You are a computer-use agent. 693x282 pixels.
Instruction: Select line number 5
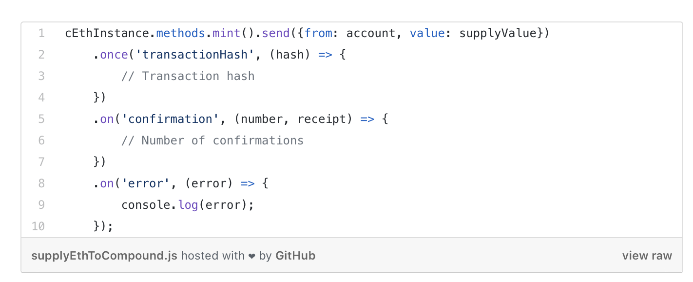41,119
